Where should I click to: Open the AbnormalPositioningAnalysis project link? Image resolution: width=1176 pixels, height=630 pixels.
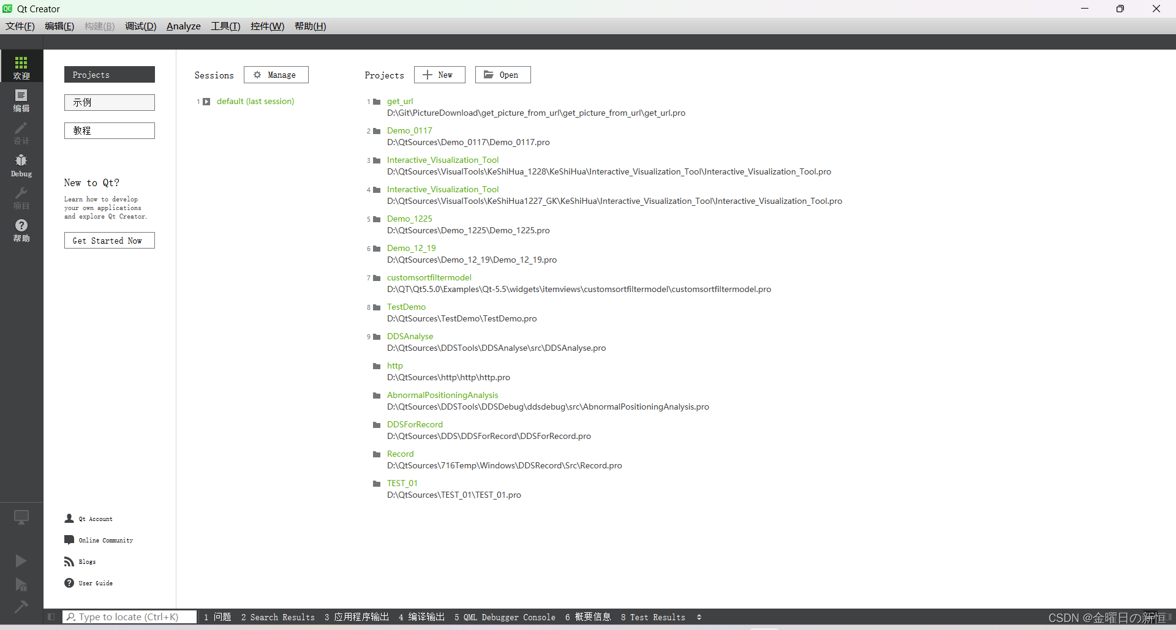click(443, 396)
